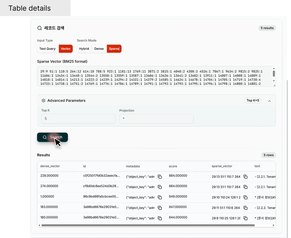
Task: Copy metadata of the score 844.000000 row
Action: click(160, 218)
